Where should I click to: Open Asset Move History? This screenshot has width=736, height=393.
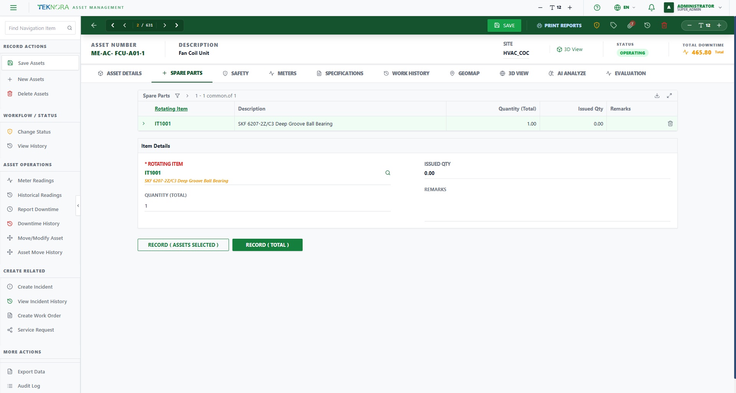40,253
